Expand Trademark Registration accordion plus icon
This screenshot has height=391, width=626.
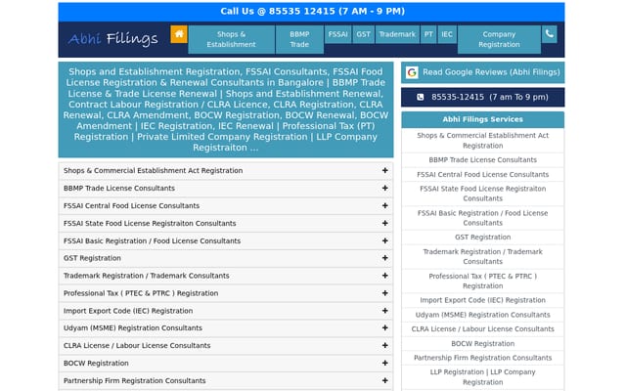(384, 276)
